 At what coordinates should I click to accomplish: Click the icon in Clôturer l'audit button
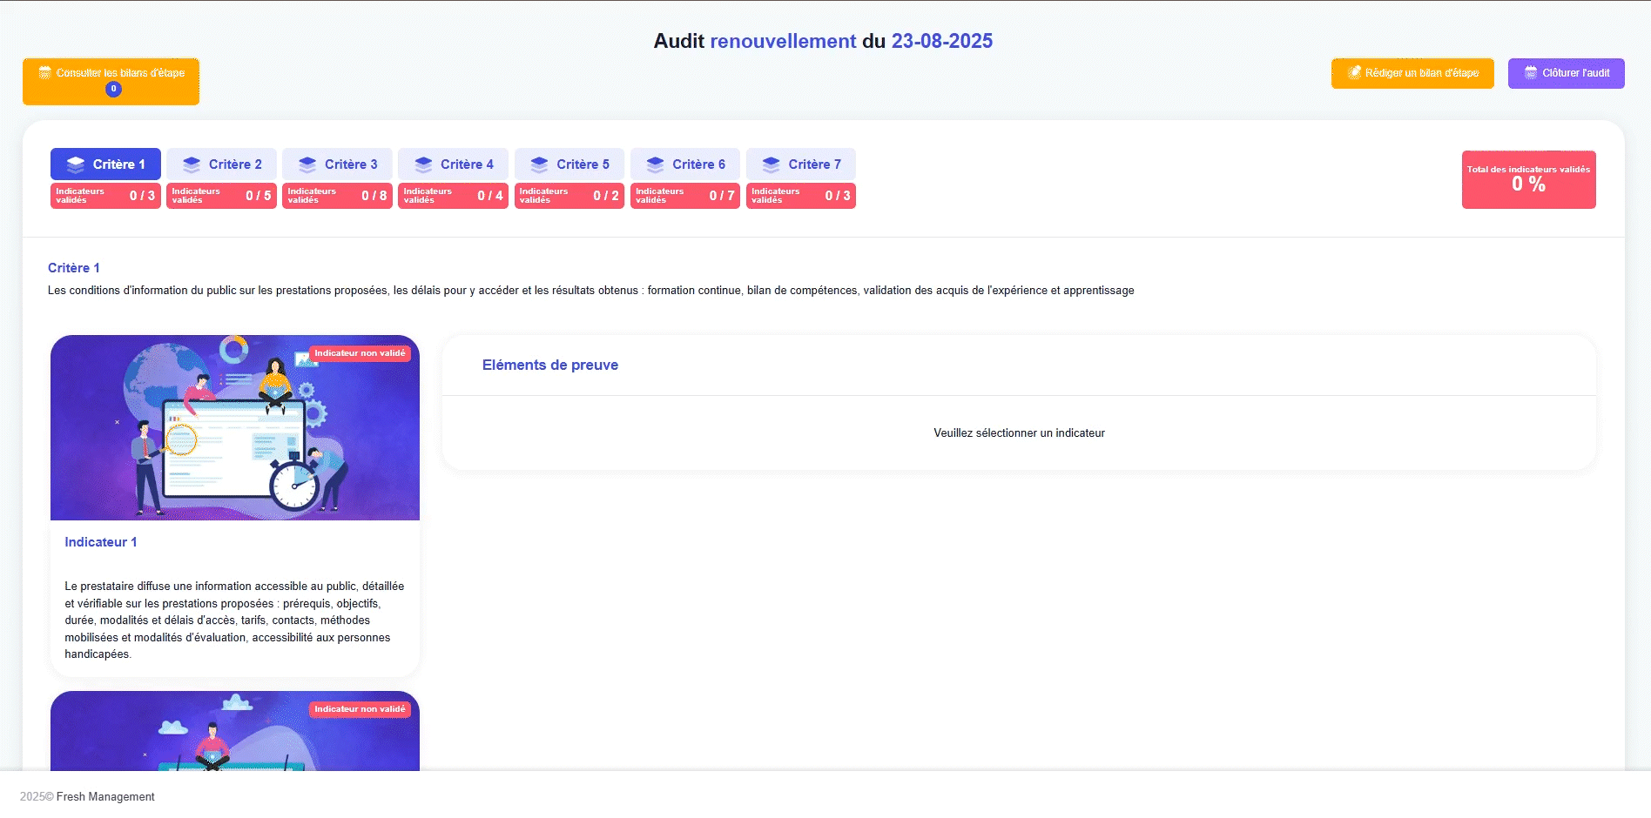point(1530,73)
